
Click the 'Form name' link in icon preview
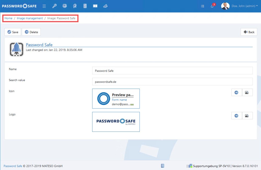[119, 100]
